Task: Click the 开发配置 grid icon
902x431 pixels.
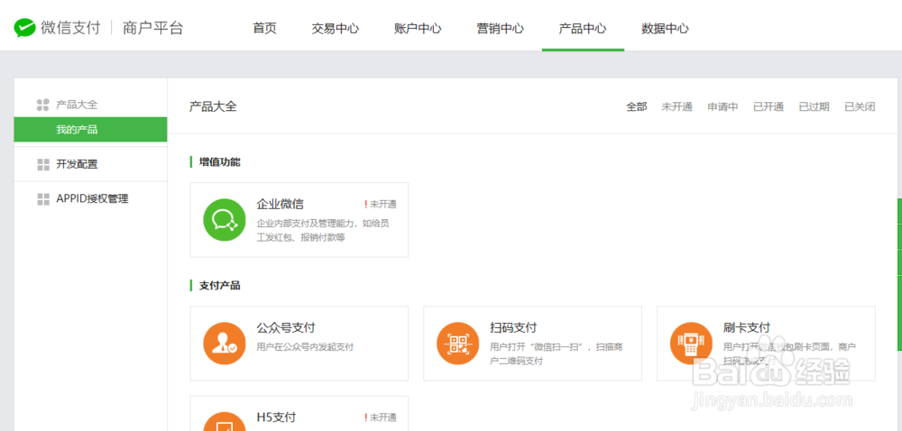Action: [x=43, y=165]
